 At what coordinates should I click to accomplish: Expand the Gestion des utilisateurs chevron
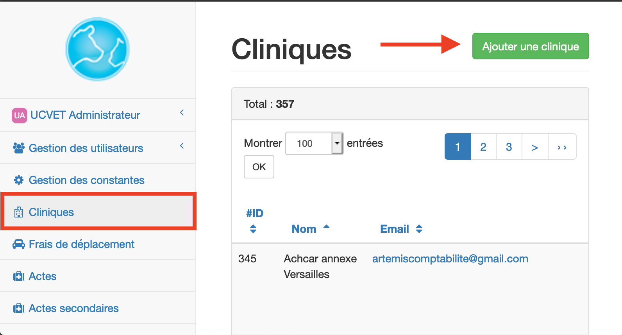182,146
